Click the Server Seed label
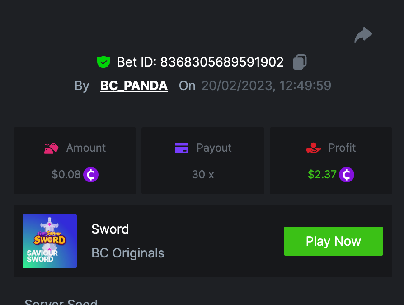This screenshot has height=305, width=404. (61, 301)
